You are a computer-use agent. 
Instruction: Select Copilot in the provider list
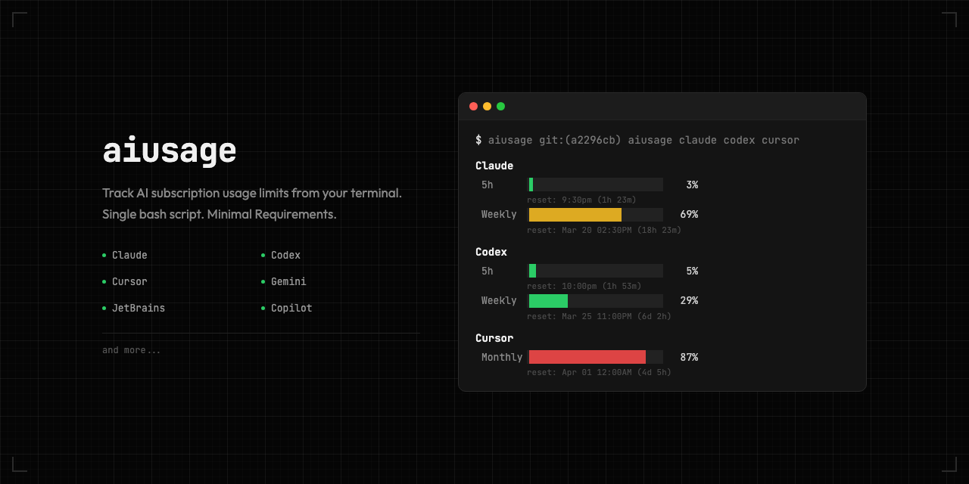pos(291,309)
